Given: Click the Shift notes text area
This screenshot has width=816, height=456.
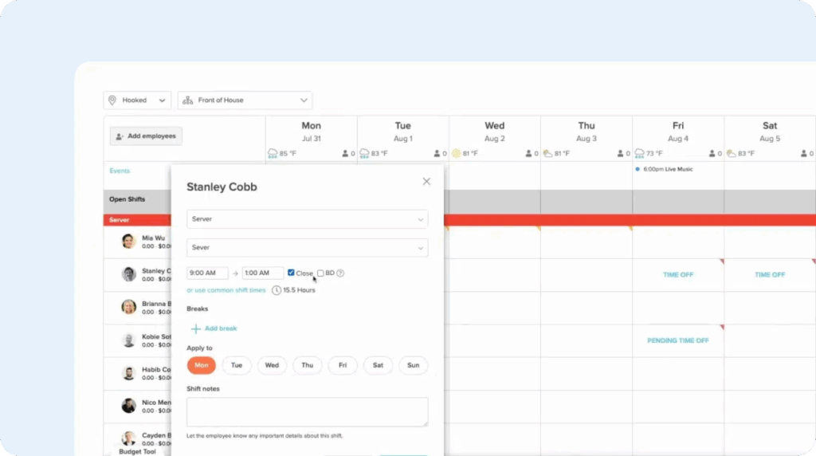Looking at the screenshot, I should tap(307, 412).
